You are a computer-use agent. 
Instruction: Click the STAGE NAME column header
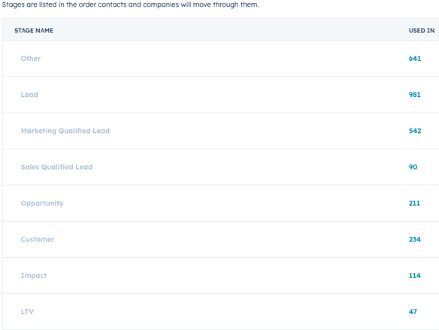click(x=34, y=31)
